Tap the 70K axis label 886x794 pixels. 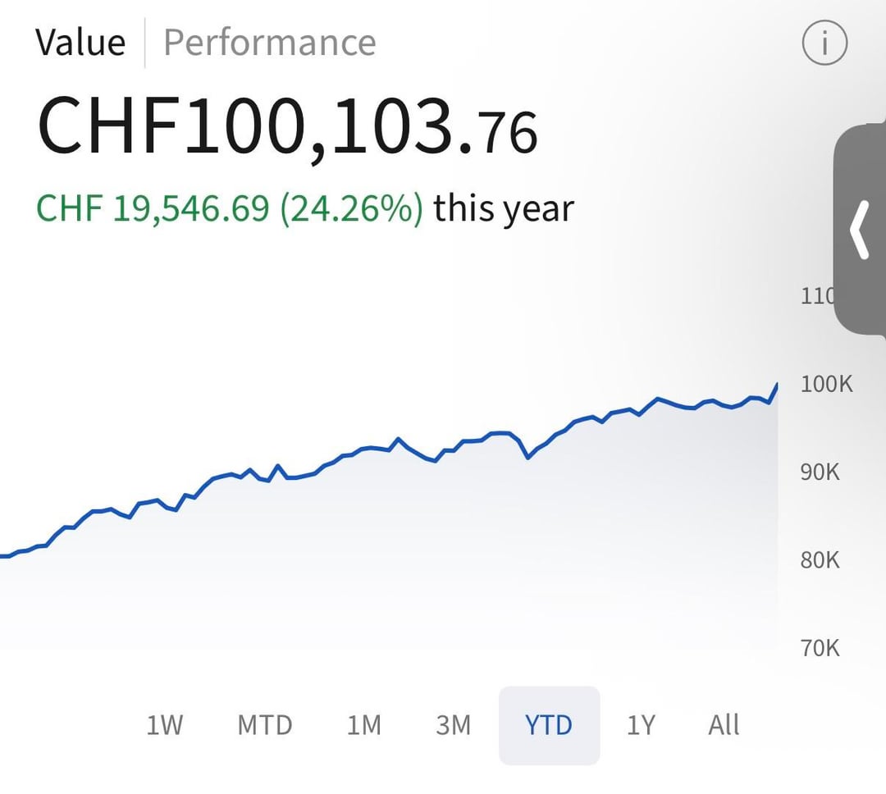pos(820,648)
